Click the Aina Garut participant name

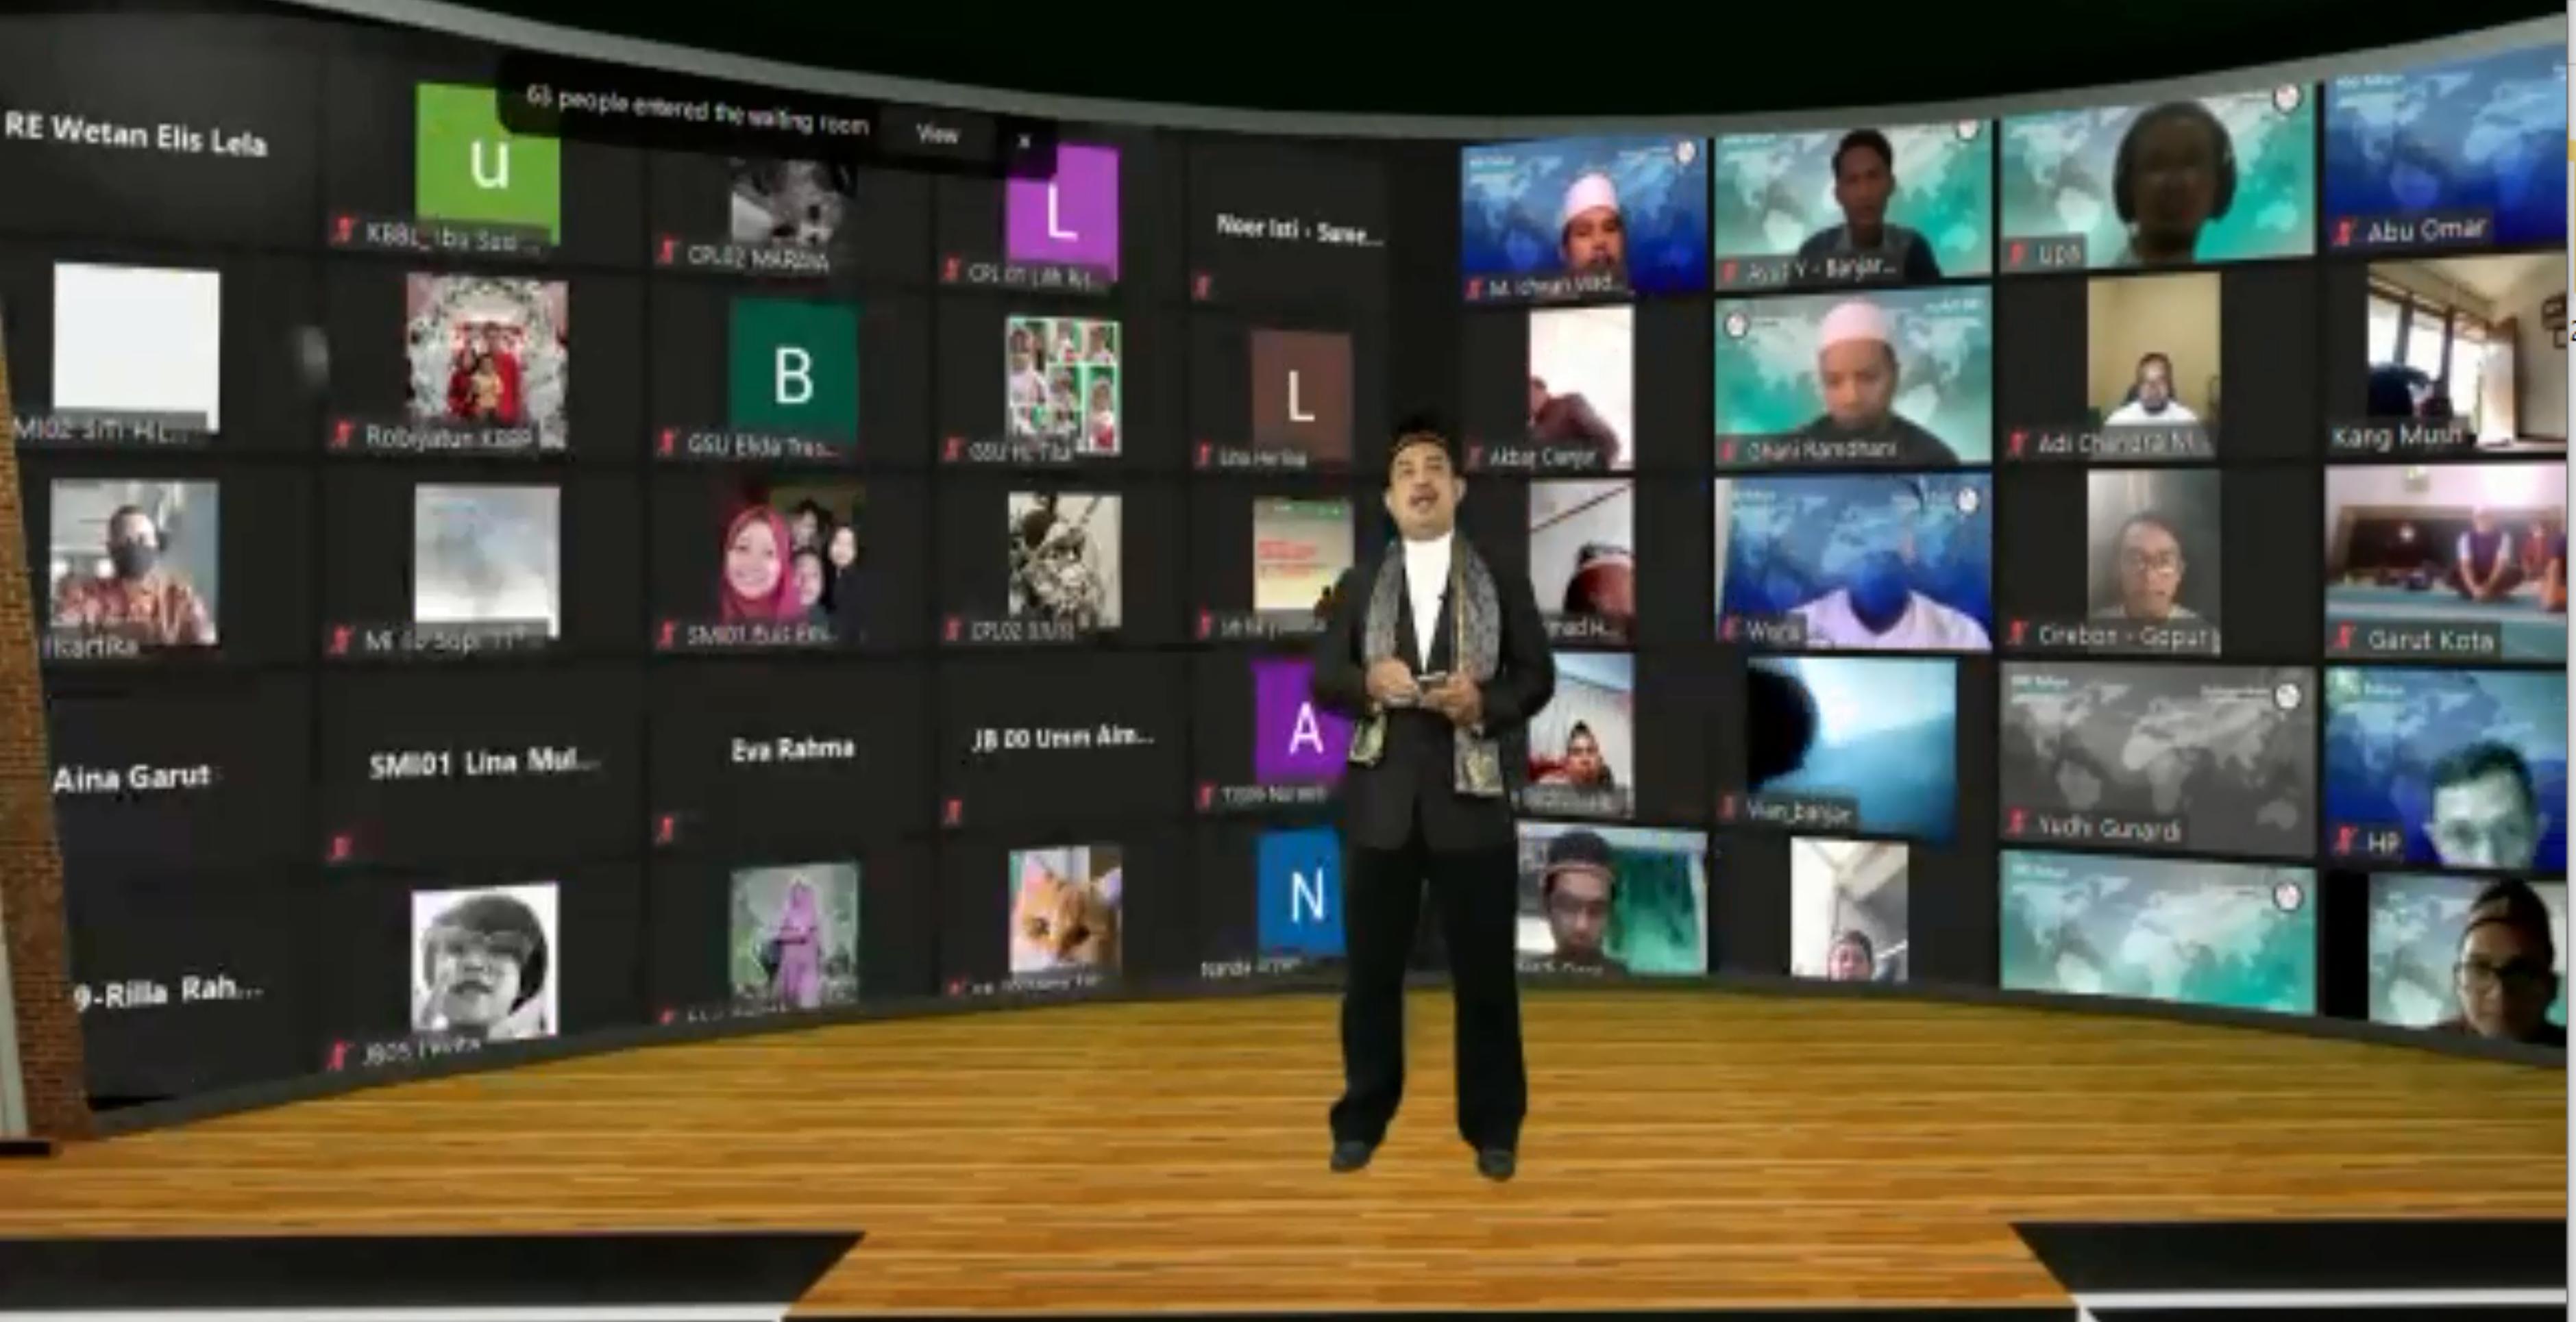click(x=131, y=776)
